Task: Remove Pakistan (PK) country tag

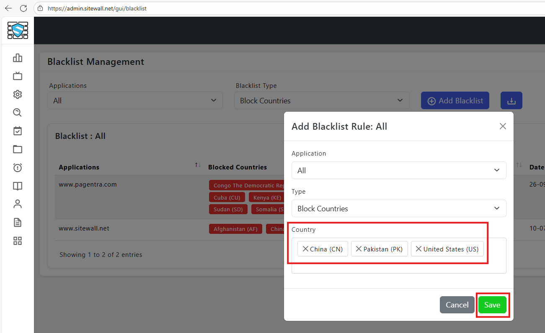Action: pyautogui.click(x=359, y=249)
